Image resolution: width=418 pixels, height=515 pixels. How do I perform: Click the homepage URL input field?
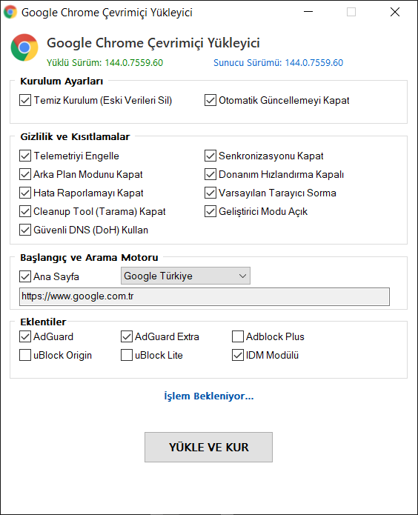tap(205, 296)
